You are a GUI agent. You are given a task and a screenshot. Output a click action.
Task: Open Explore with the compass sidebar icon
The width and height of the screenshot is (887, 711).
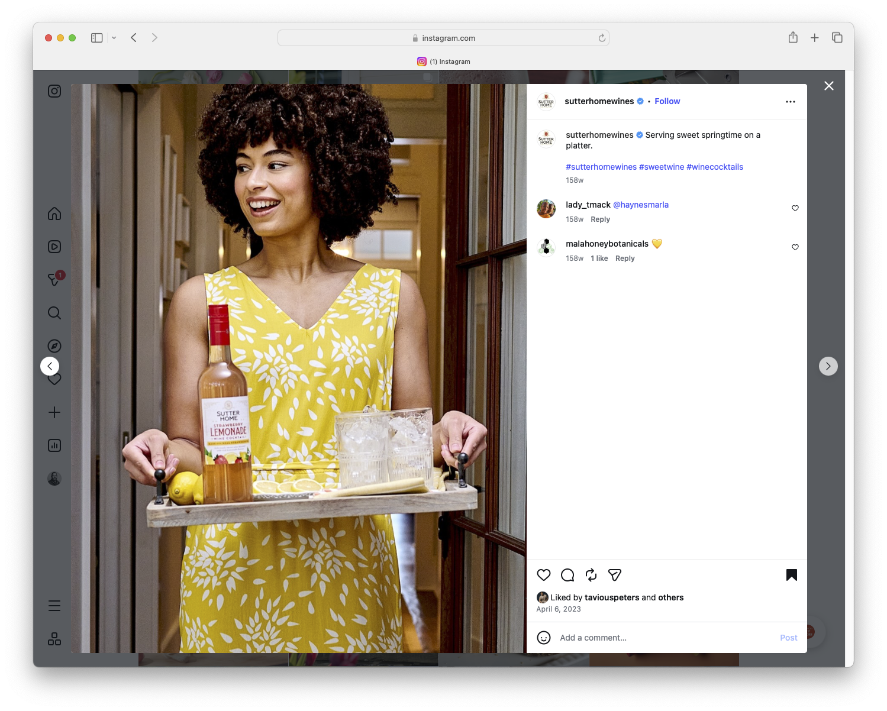[54, 345]
